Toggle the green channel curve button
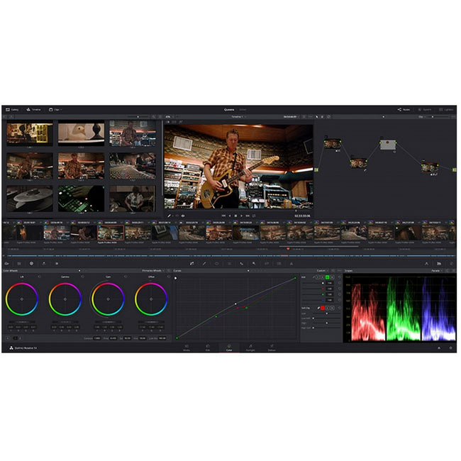Viewport: 461px width, 461px height. tap(328, 277)
